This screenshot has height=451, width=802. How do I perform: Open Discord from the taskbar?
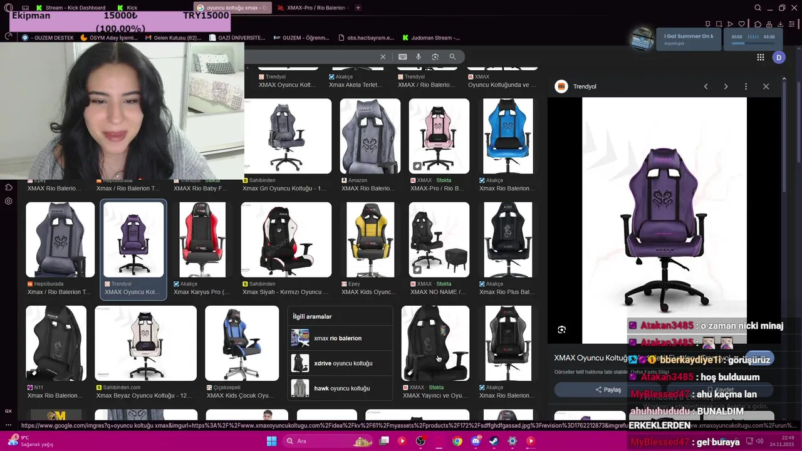click(476, 441)
